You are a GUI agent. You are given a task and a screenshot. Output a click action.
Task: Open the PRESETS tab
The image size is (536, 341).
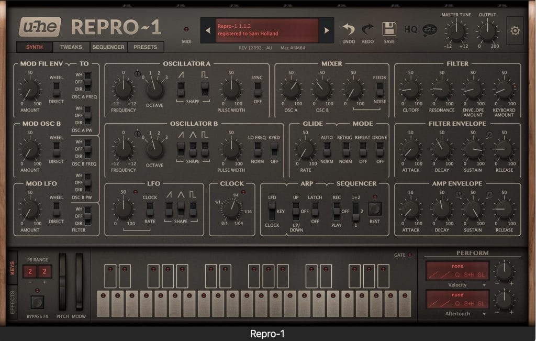[146, 47]
